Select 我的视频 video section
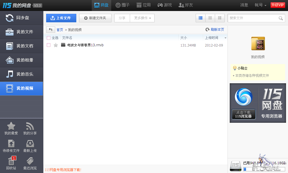The image size is (288, 173). pos(21,89)
